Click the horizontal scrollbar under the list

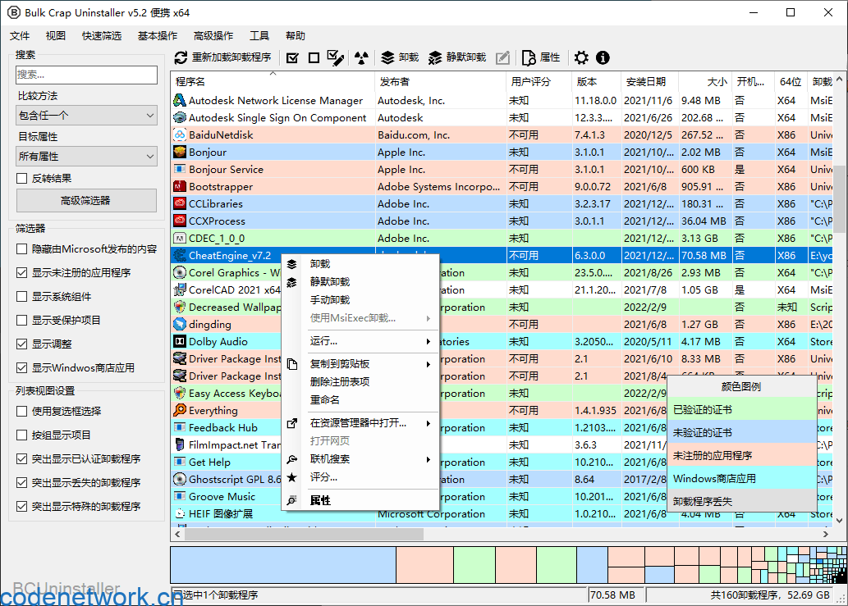[x=305, y=534]
